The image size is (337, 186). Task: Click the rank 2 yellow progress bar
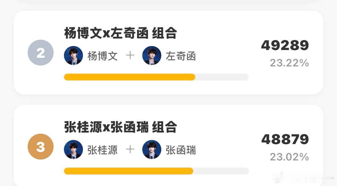coord(130,77)
